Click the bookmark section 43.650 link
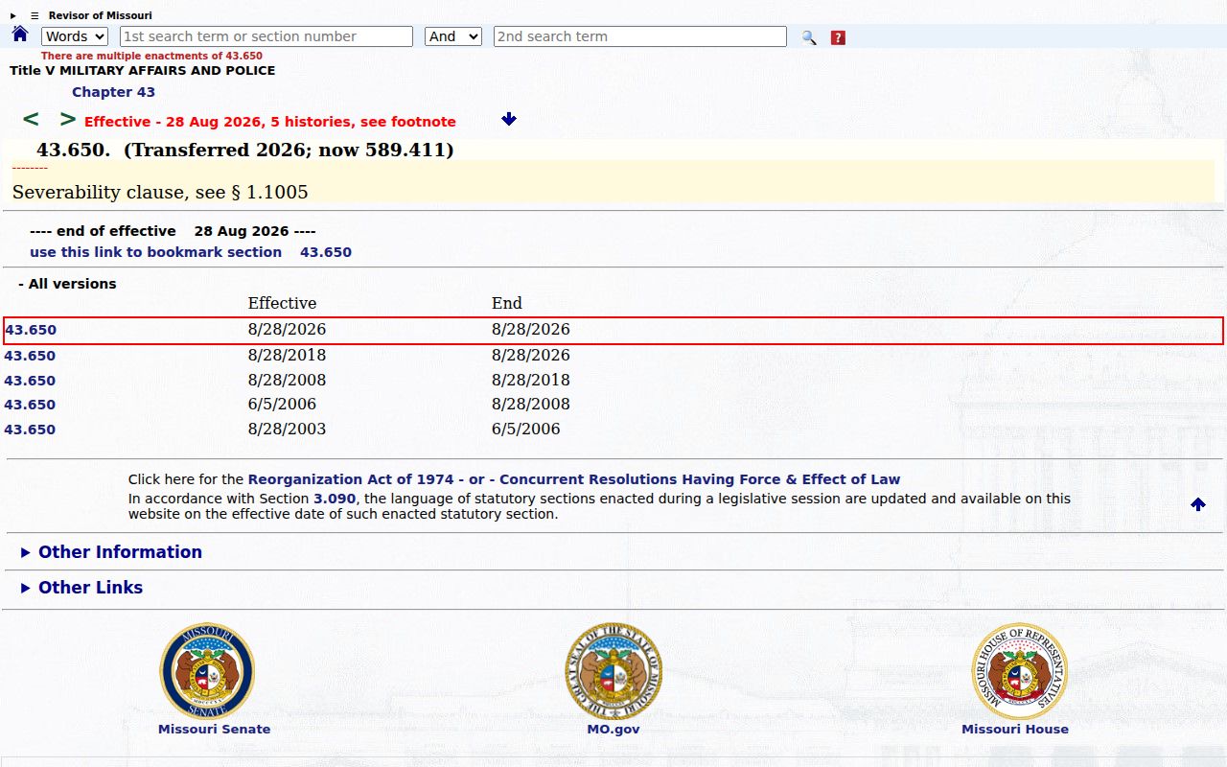 (x=191, y=252)
